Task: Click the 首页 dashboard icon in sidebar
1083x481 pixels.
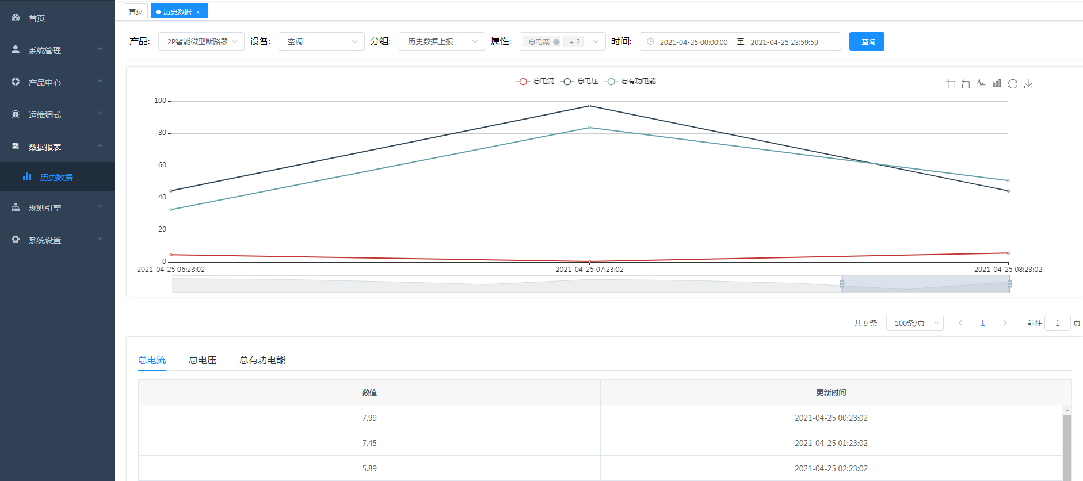Action: point(16,18)
